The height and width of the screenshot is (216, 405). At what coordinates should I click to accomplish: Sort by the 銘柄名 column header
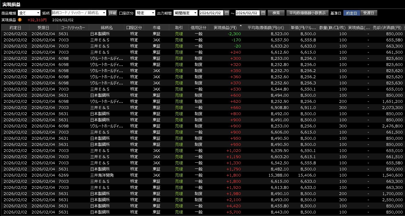(x=107, y=27)
